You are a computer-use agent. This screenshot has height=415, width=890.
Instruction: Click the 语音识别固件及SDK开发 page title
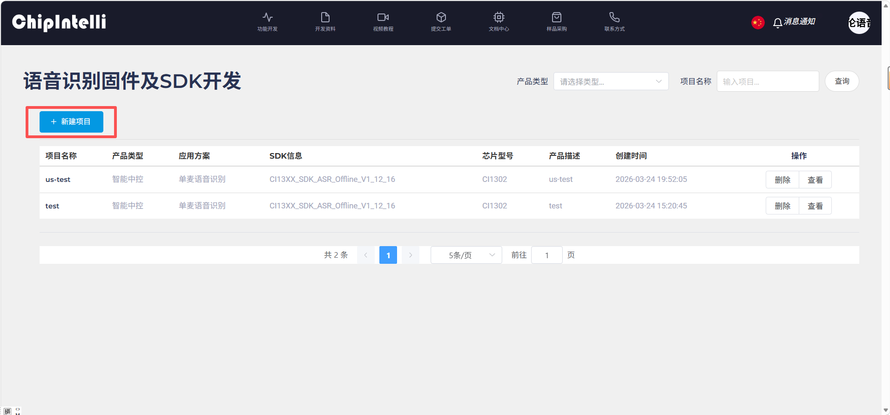(x=132, y=81)
